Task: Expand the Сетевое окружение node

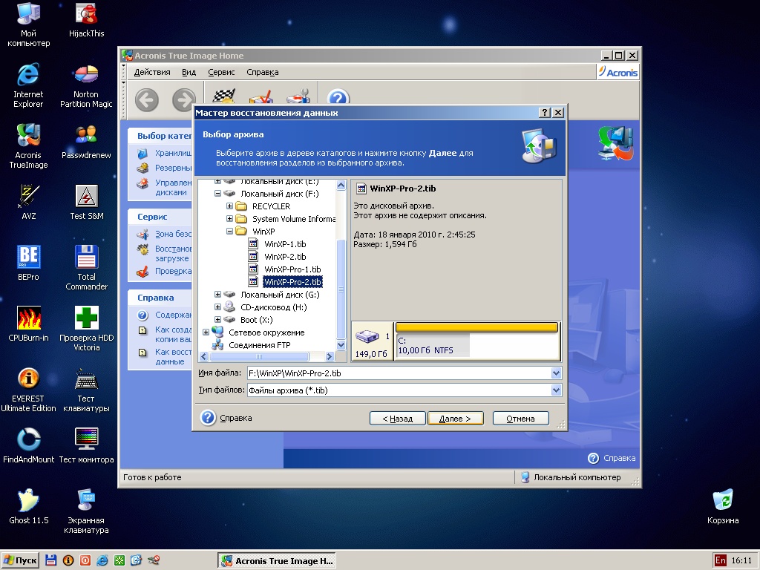Action: tap(206, 332)
